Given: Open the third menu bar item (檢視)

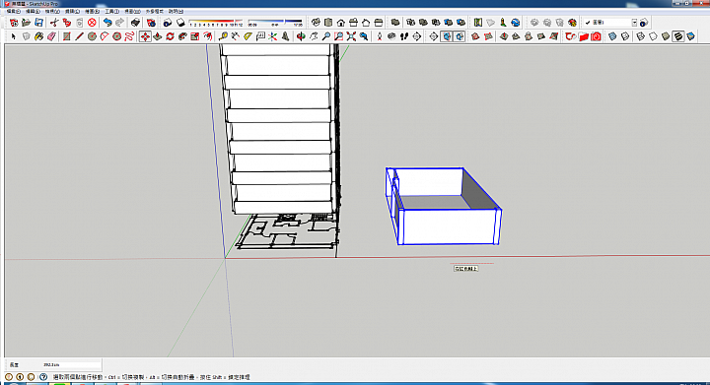Looking at the screenshot, I should coord(52,11).
